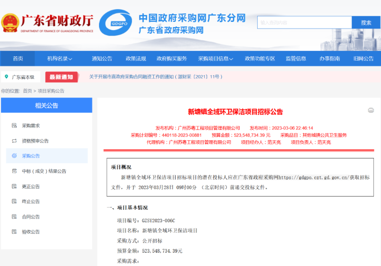The width and height of the screenshot is (381, 266).
Task: Select 验收公告 in the sidebar
Action: coord(30,232)
